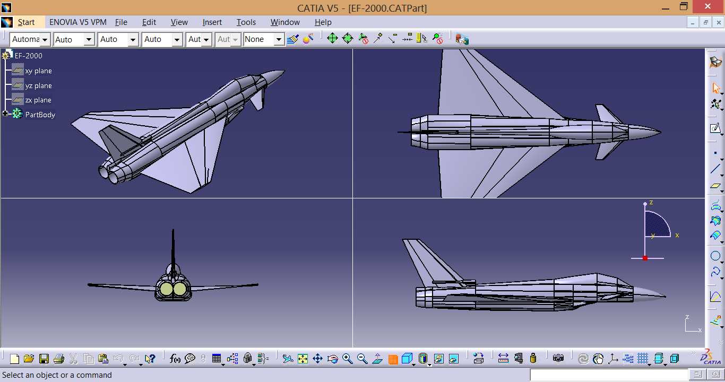Click the Measure Between ruler icon
This screenshot has width=725, height=382.
coord(503,359)
